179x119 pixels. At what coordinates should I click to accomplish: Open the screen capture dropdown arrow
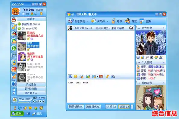point(97,76)
